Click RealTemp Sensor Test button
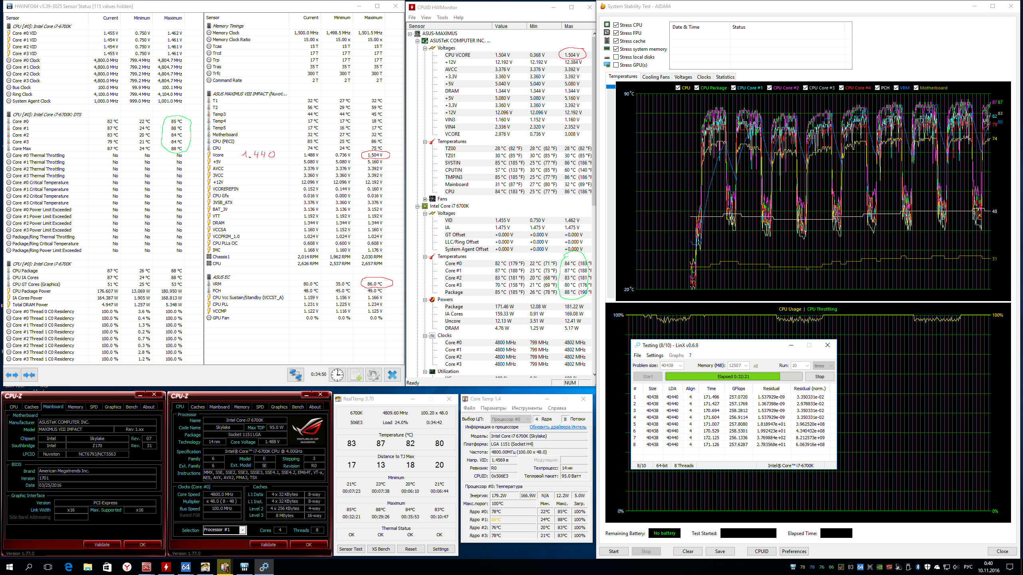 click(x=350, y=549)
